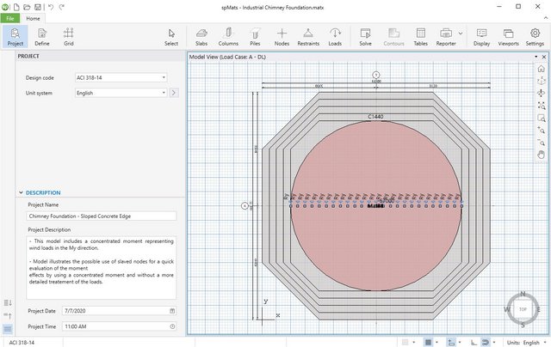This screenshot has height=347, width=551.
Task: Reset view with the home icon
Action: click(x=542, y=69)
